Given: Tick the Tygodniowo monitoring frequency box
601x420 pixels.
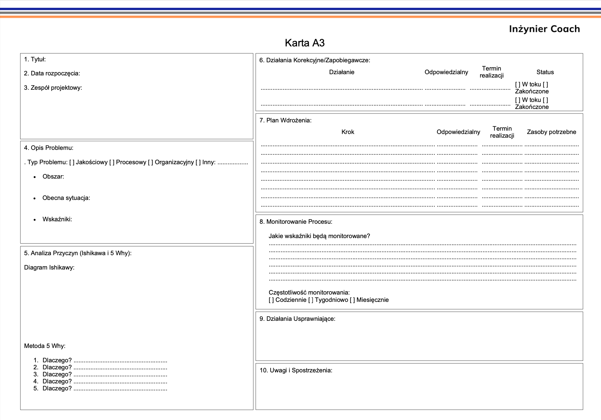Looking at the screenshot, I should (311, 300).
